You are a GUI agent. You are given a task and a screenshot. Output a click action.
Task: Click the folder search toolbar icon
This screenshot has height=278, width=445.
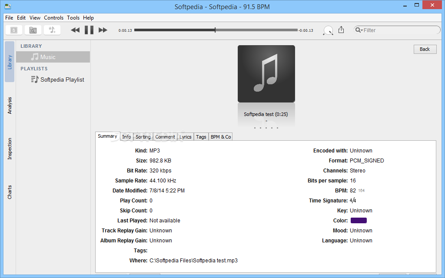tap(33, 30)
